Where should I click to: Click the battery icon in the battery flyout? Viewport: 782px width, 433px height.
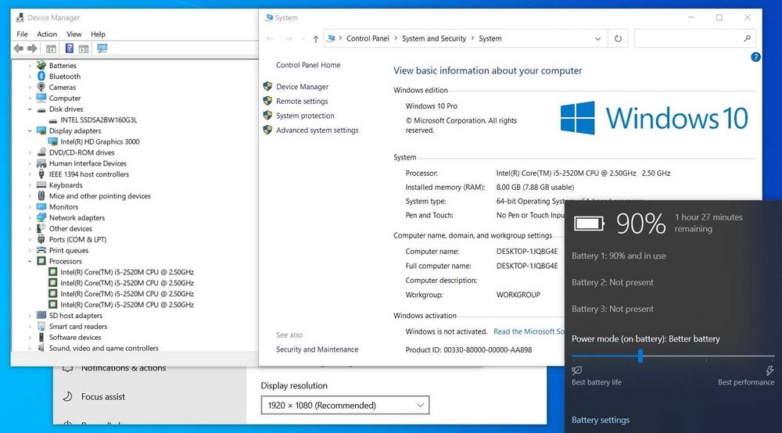point(589,224)
